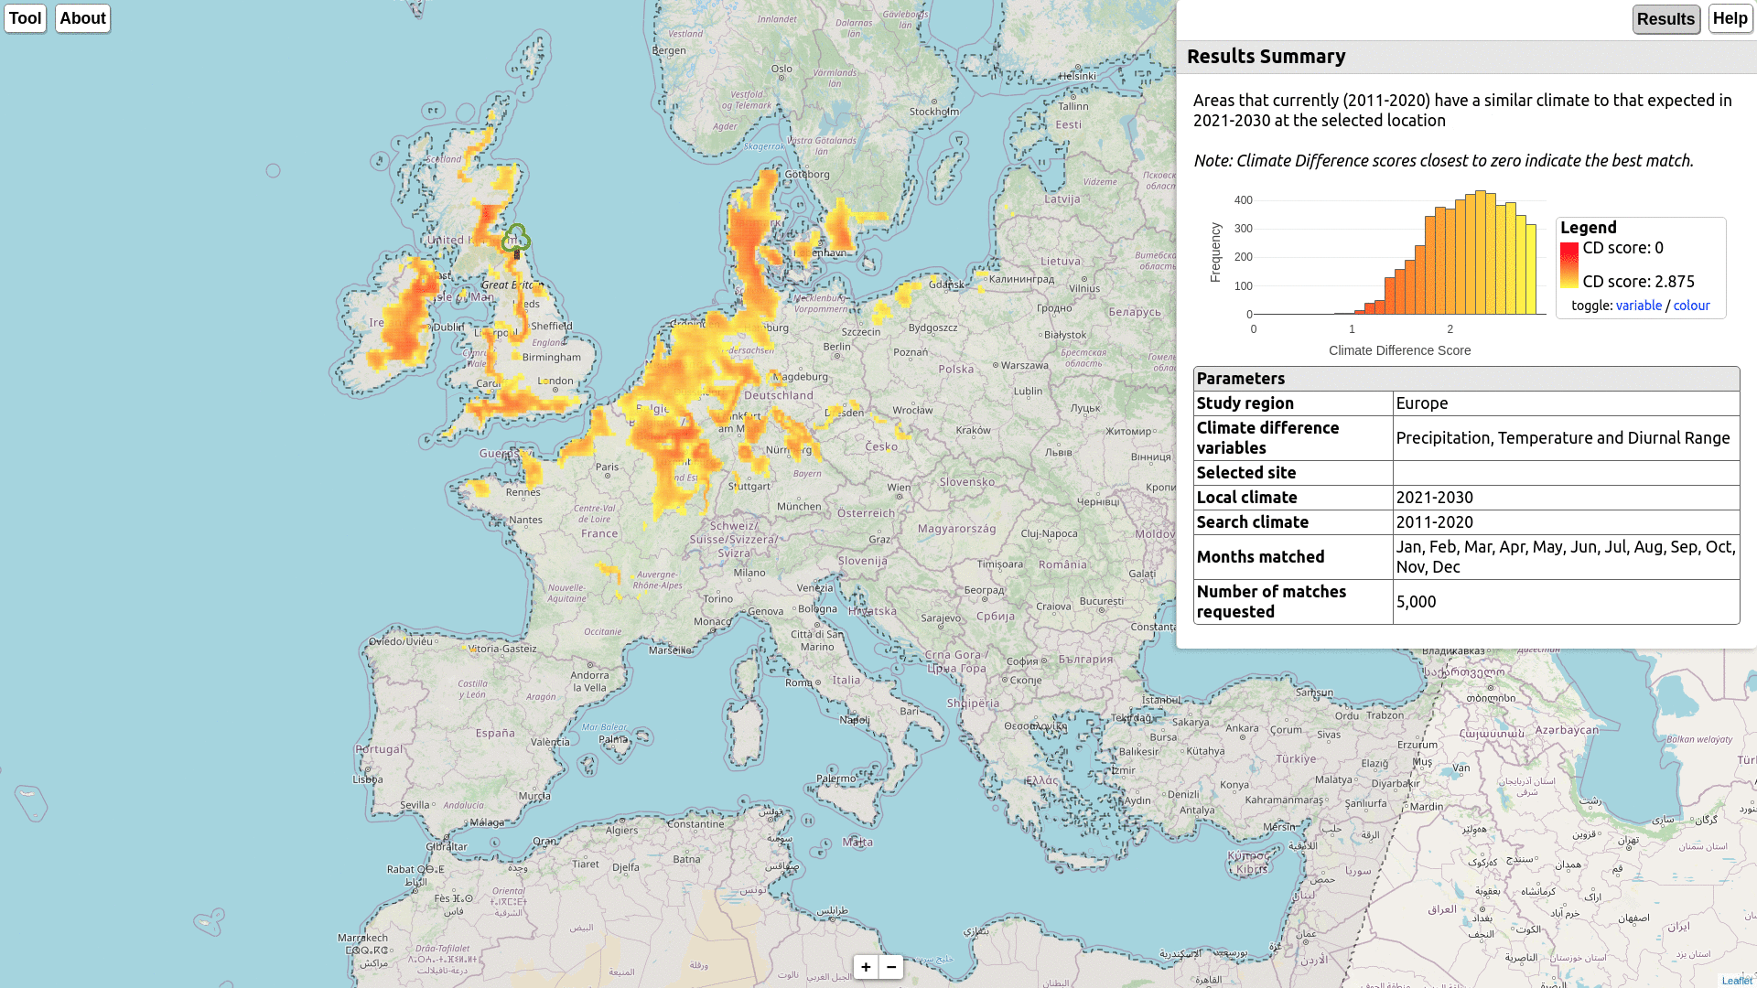Screen dimensions: 1757x988
Task: Select 'Climate difference variables' label
Action: (1267, 438)
